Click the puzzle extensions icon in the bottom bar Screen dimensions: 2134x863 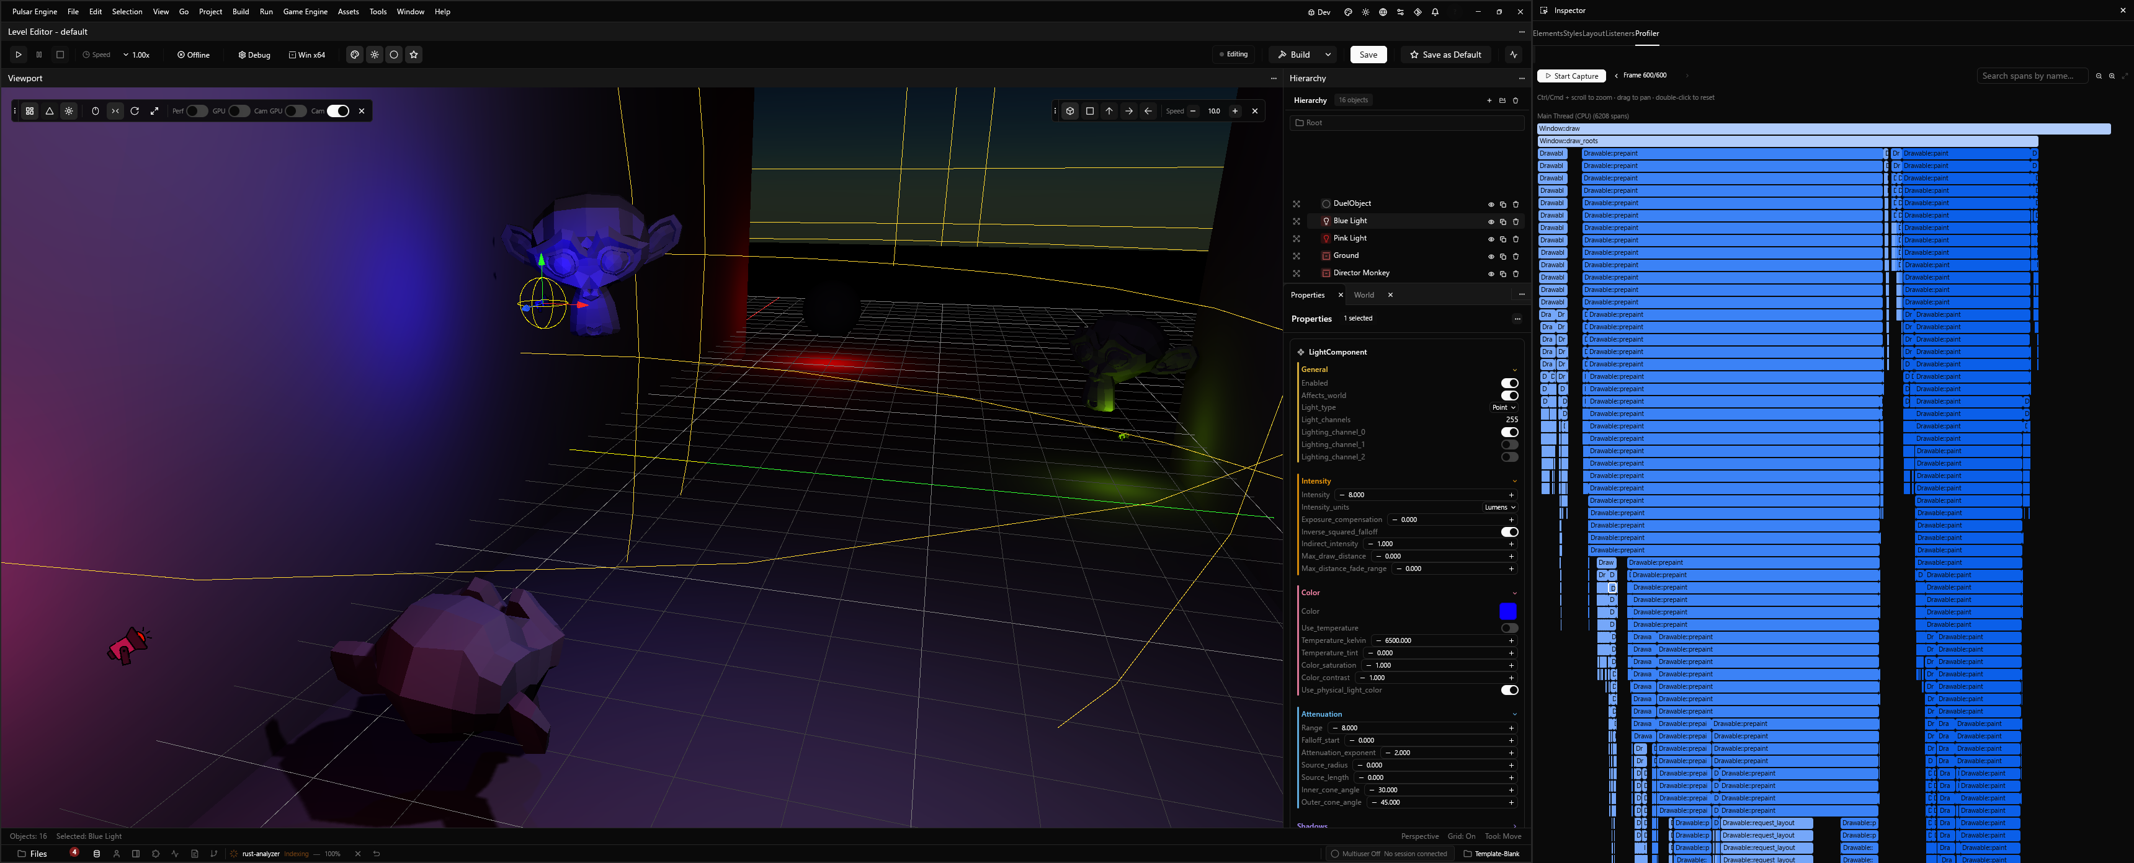coord(156,854)
